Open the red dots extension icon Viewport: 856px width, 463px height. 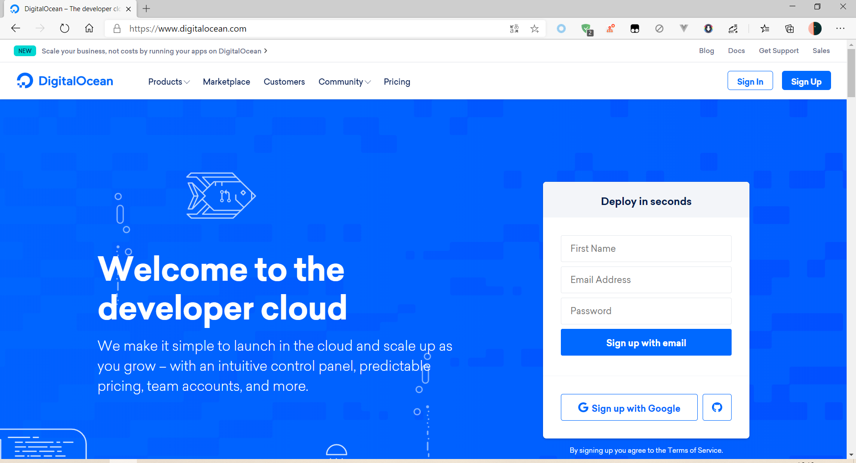(611, 29)
